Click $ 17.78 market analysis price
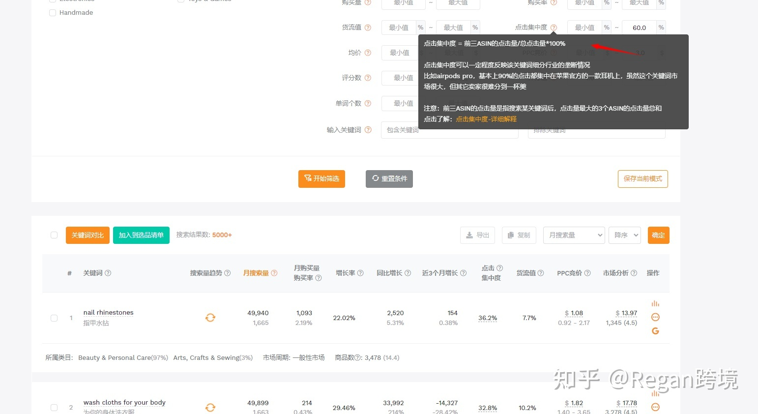758x414 pixels. pos(626,403)
